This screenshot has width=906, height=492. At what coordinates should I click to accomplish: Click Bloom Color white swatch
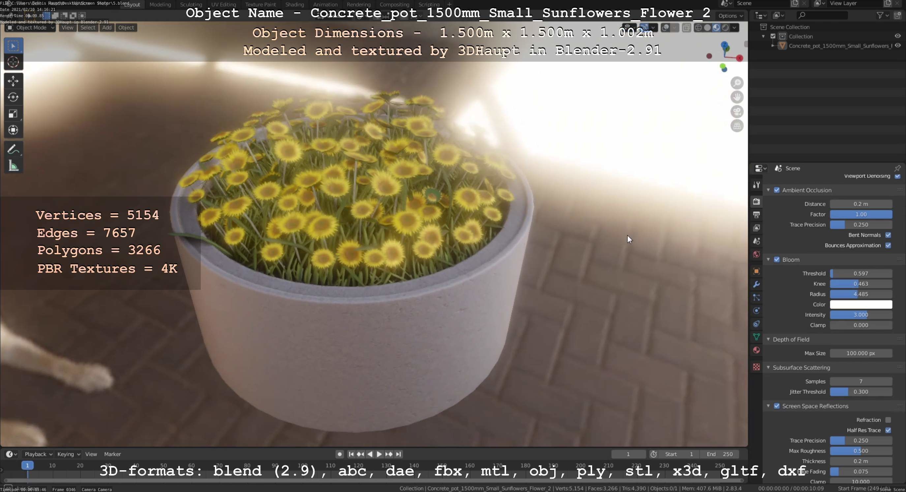coord(861,305)
